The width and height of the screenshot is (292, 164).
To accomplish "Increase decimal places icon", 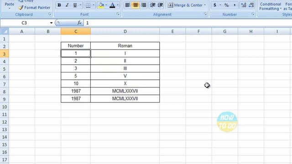I will click(244, 5).
